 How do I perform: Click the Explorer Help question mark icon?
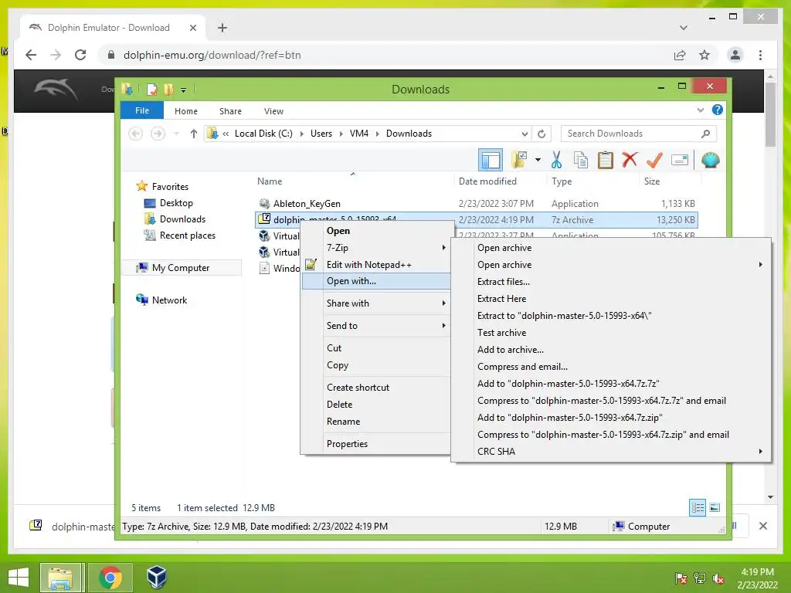point(718,110)
